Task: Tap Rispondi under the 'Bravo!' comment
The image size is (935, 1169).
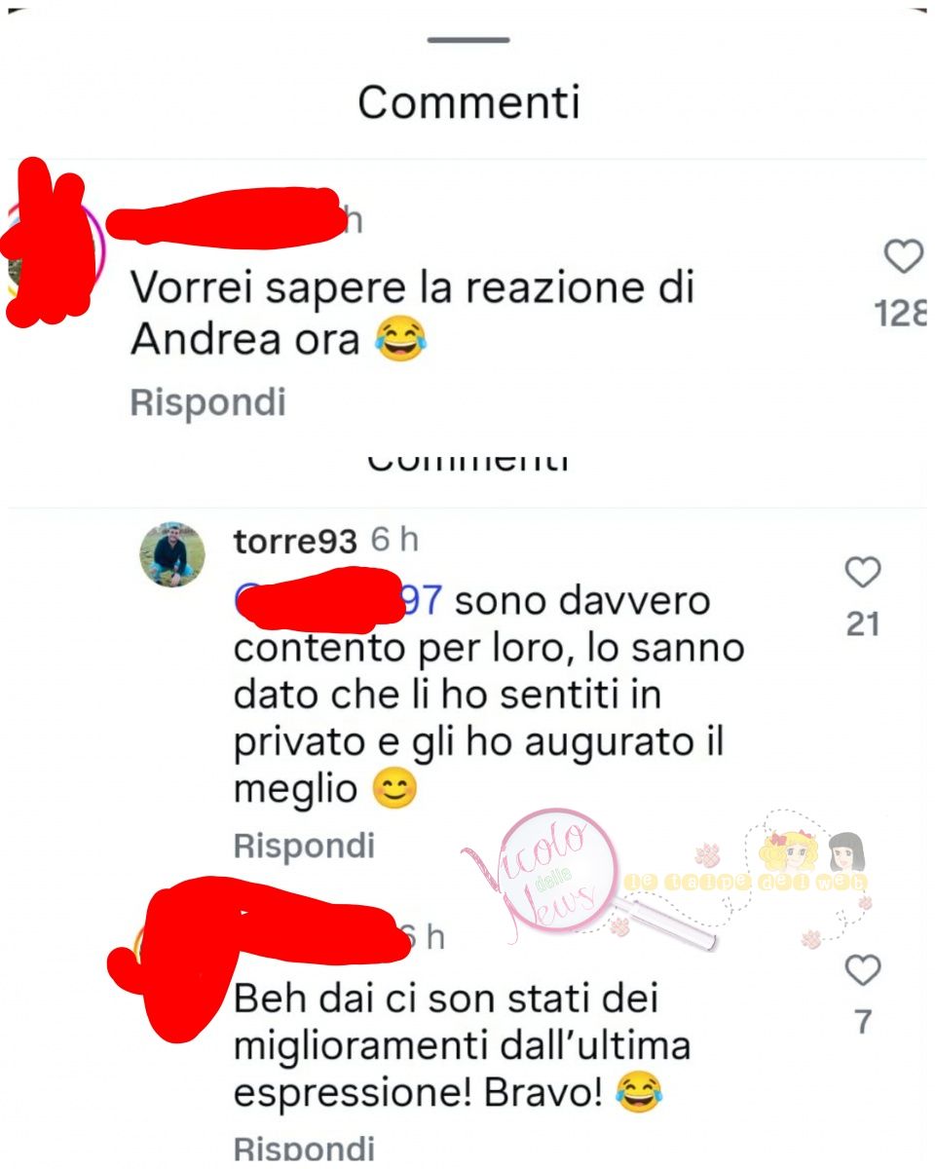Action: 304,1148
